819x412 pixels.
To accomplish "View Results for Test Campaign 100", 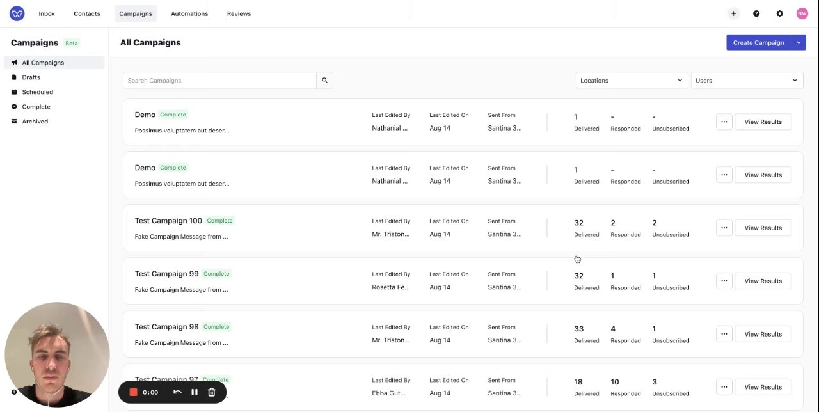I will coord(763,228).
